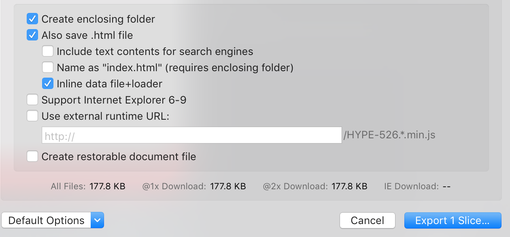Enable Create restorable document file
The image size is (510, 237).
click(x=32, y=157)
